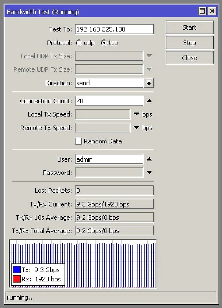
Task: Open the Direction dropdown list
Action: 149,83
